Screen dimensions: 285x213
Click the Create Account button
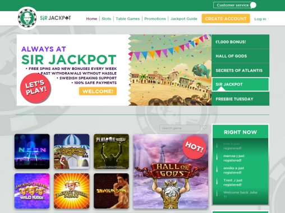pyautogui.click(x=226, y=18)
